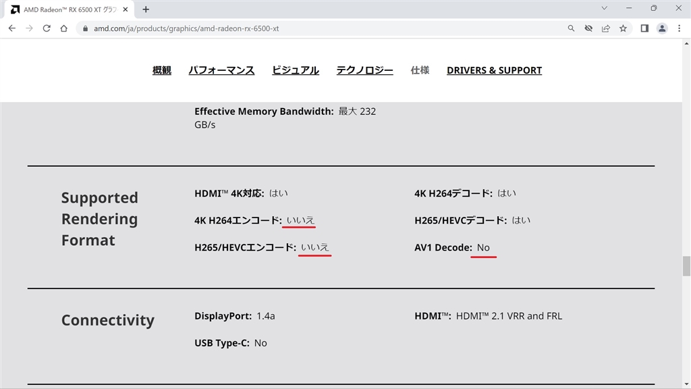Restore down the browser window
691x389 pixels.
tap(653, 8)
